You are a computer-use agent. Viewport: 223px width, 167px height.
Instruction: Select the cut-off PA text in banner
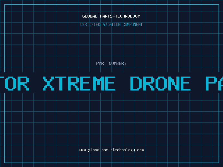(214, 83)
